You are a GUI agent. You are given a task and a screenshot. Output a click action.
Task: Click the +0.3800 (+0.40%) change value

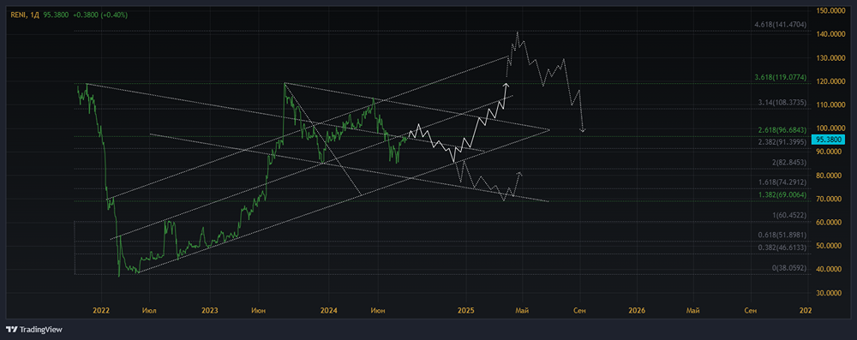(99, 15)
